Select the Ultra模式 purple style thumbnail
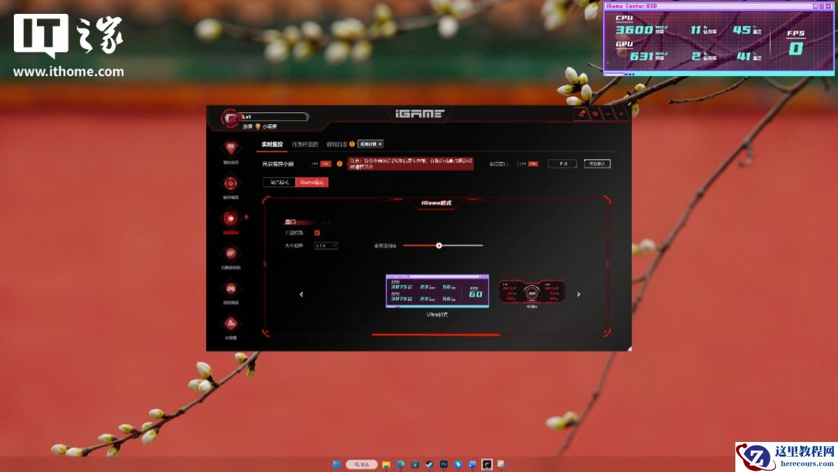 point(437,290)
